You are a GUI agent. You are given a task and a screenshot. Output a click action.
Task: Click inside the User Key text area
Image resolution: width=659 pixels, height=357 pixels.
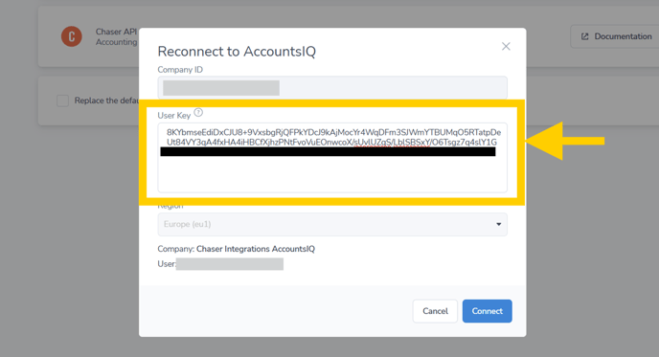[x=332, y=158]
